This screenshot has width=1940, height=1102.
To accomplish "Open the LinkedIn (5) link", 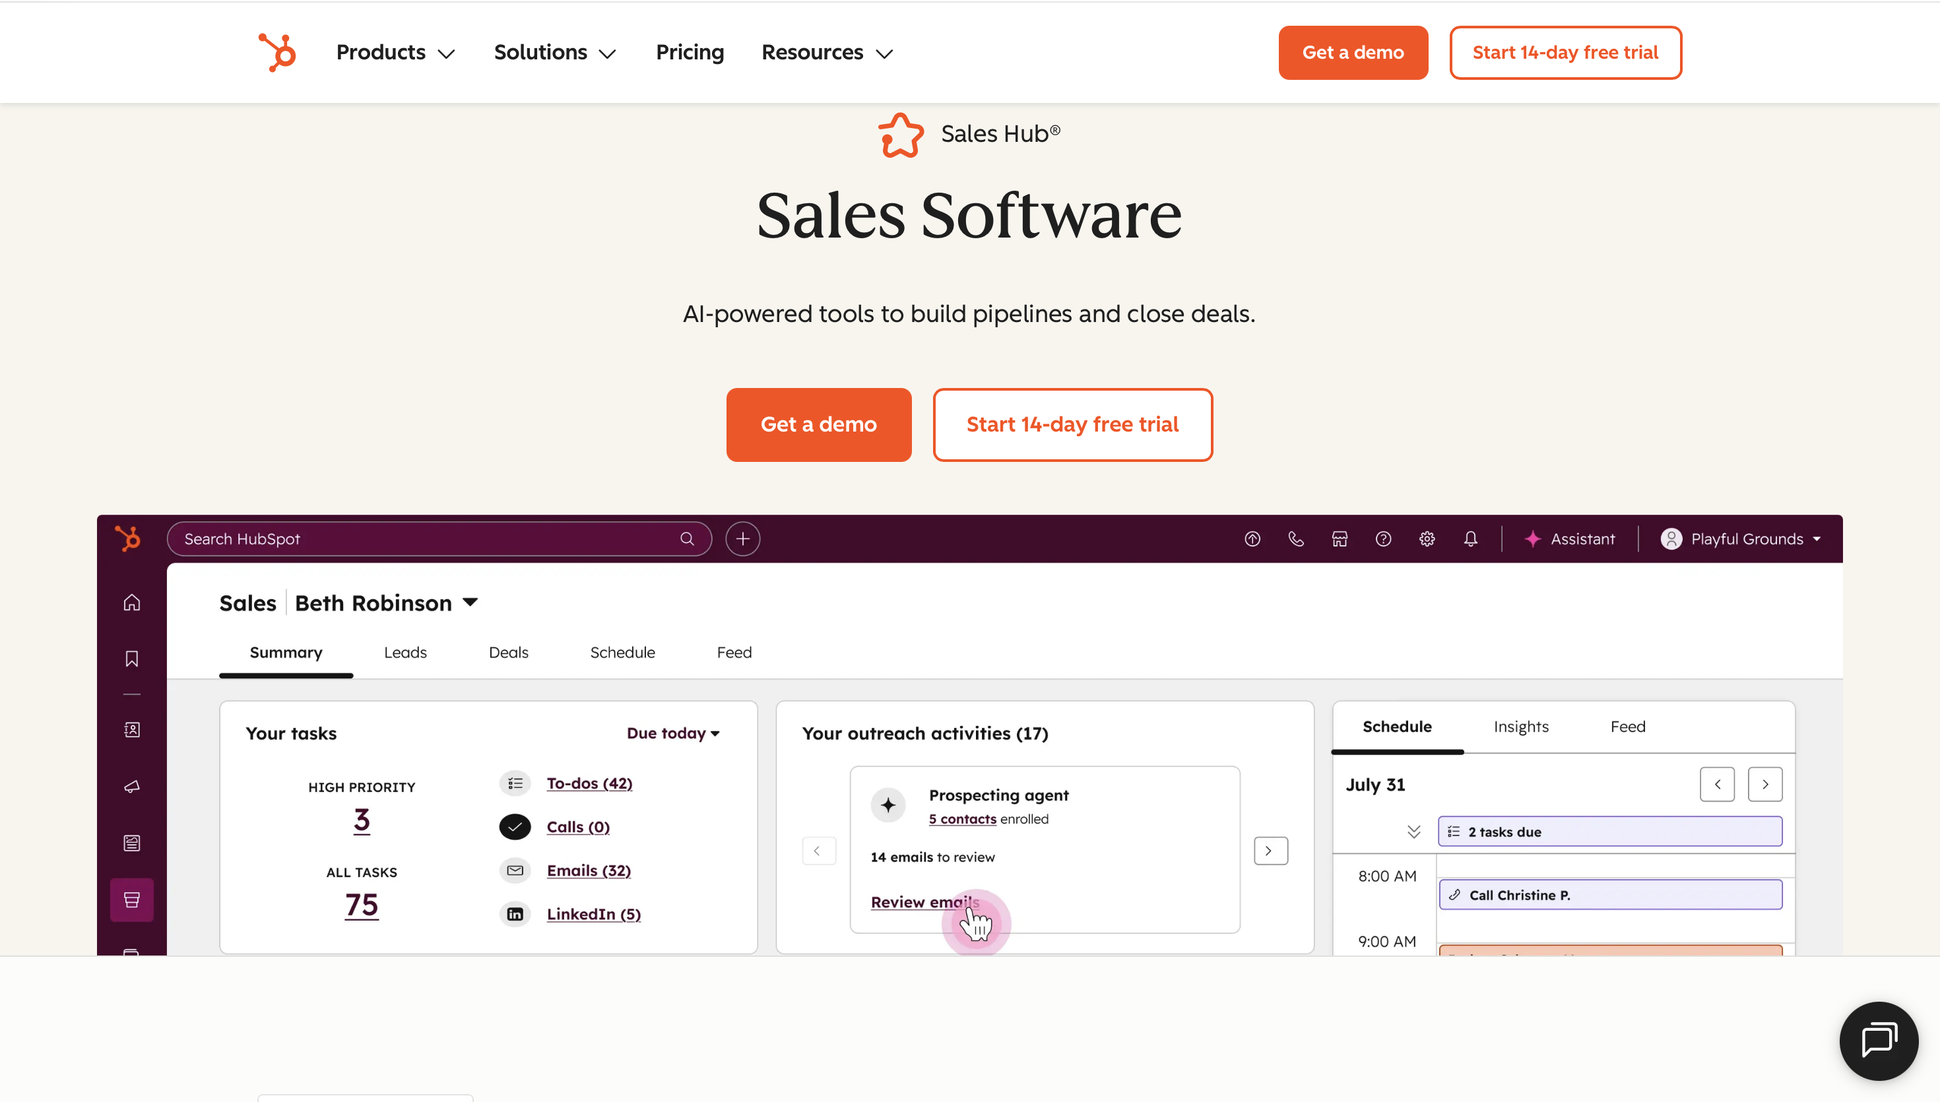I will [x=594, y=913].
